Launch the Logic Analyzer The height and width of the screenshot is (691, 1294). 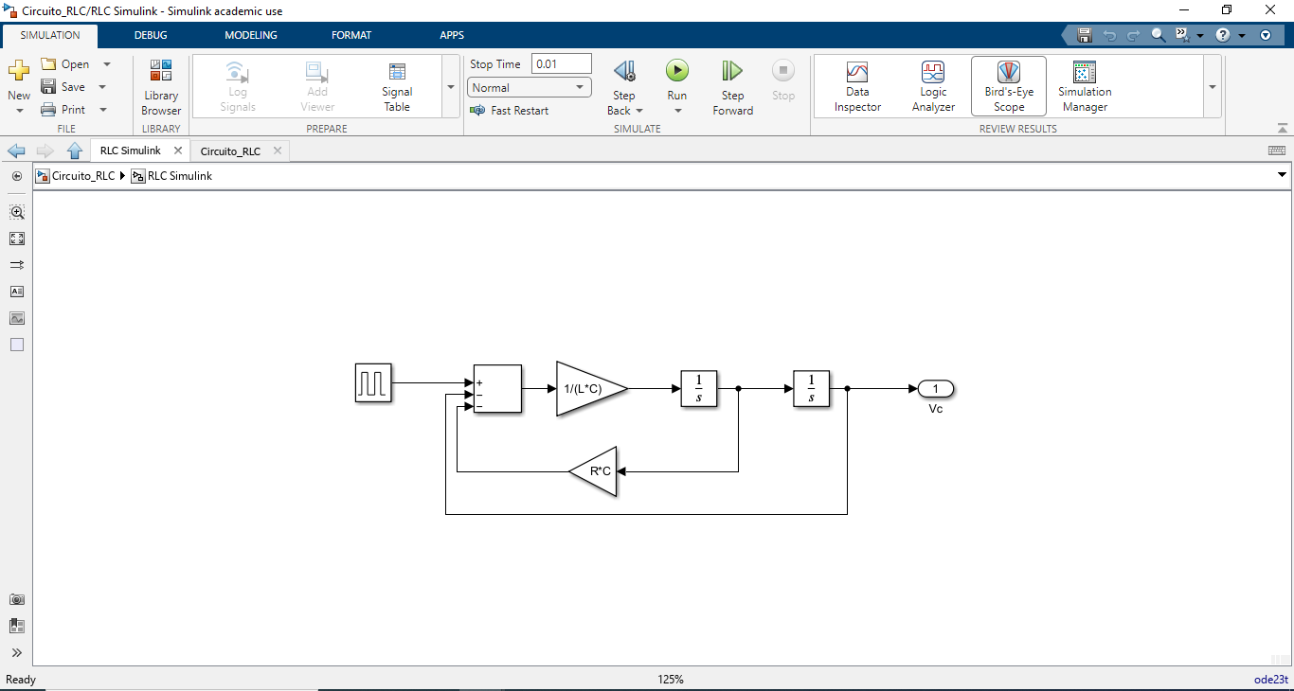tap(932, 85)
